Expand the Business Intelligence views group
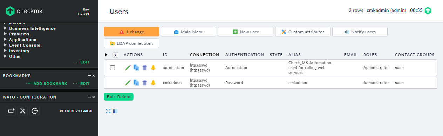Viewport: 443px width, 136px height. click(30, 28)
